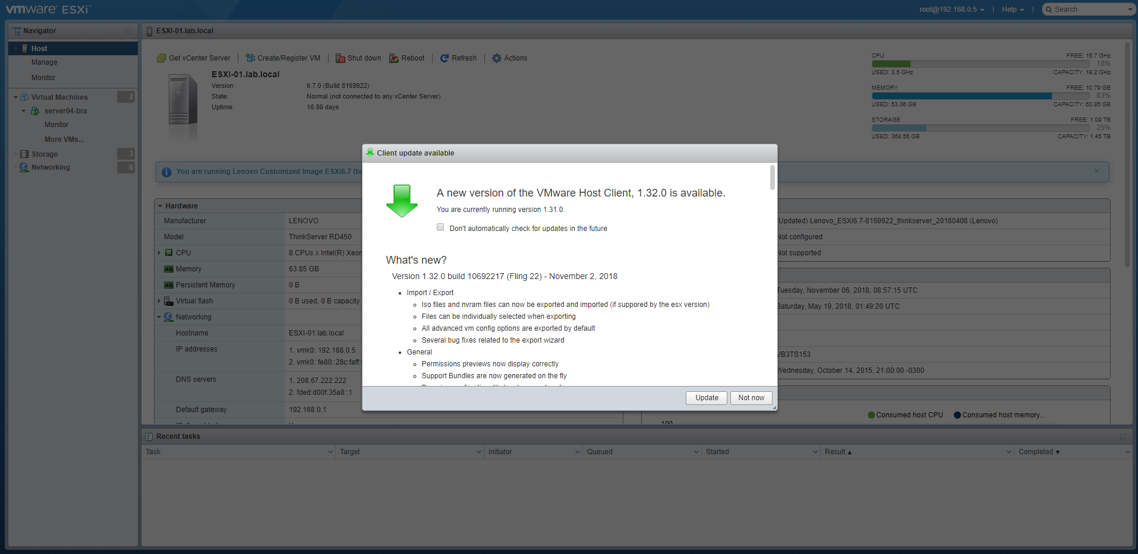
Task: Select the Networking icon in Navigator
Action: point(24,167)
